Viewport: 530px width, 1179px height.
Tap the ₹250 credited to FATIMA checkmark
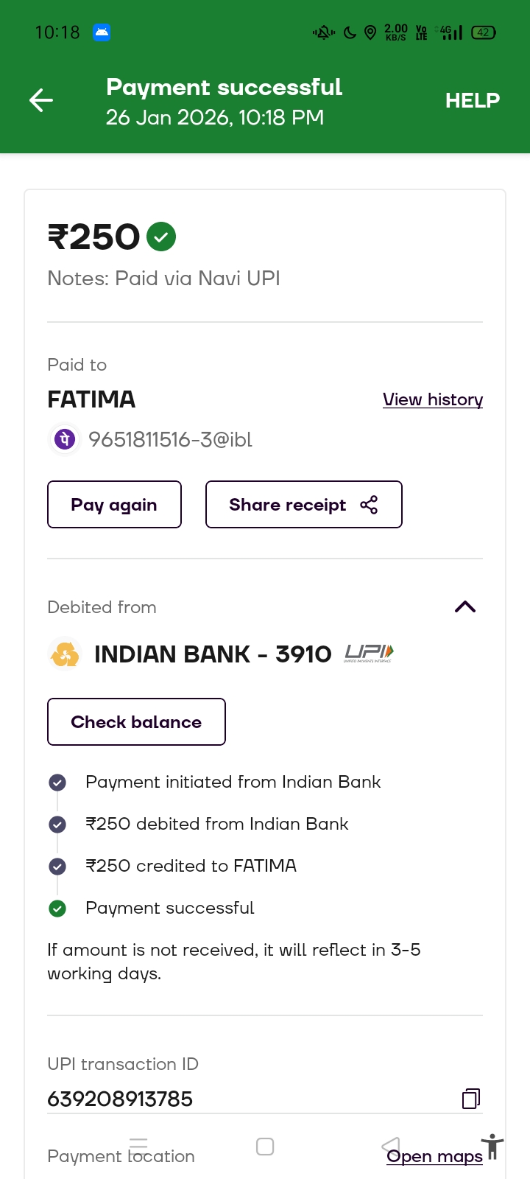click(57, 866)
